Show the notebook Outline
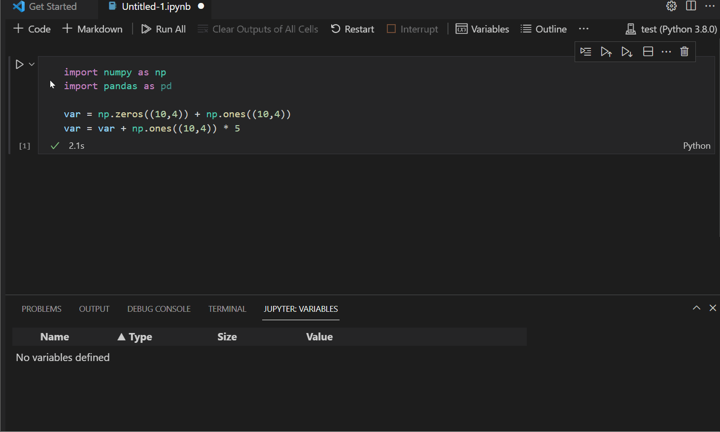Screen dimensions: 720x432 click(543, 29)
